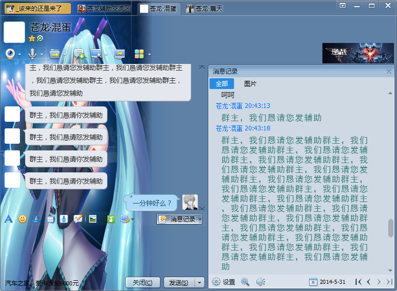Click green search icon beside star
Screen dimensions: 397x291
pyautogui.click(x=40, y=38)
